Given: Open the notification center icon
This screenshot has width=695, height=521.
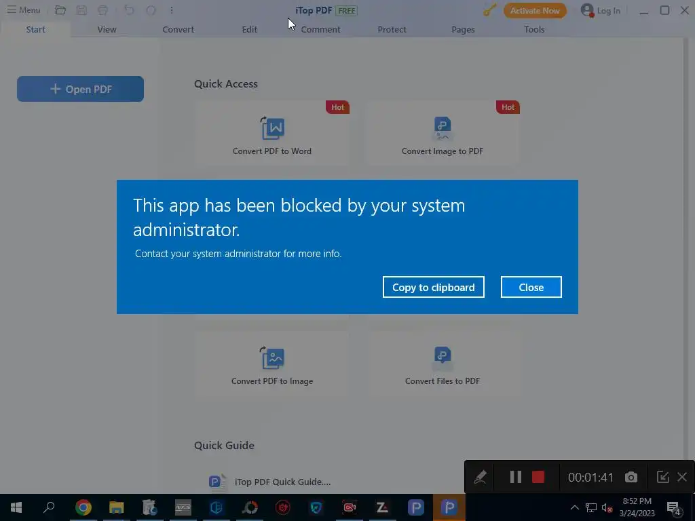Looking at the screenshot, I should coord(674,507).
